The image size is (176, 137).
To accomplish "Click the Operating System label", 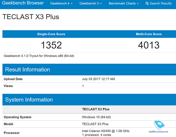I will tap(18, 117).
